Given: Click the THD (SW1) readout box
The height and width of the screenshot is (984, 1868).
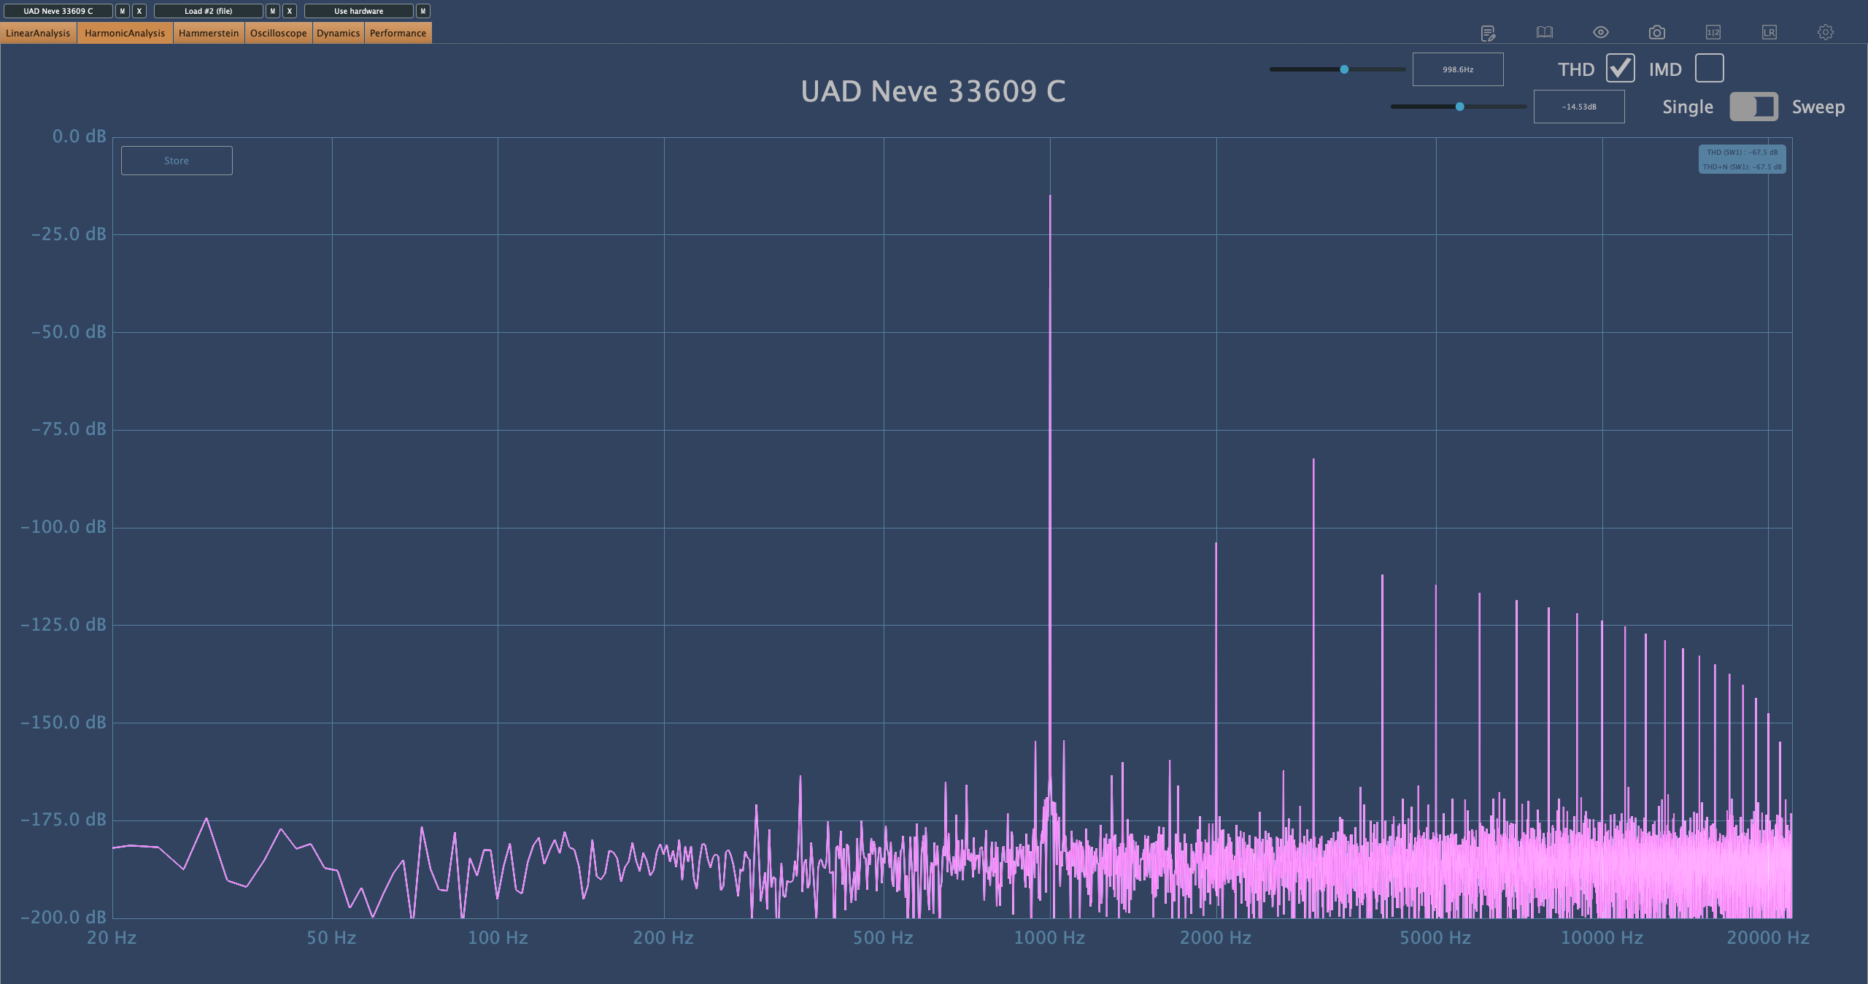Looking at the screenshot, I should tap(1742, 159).
